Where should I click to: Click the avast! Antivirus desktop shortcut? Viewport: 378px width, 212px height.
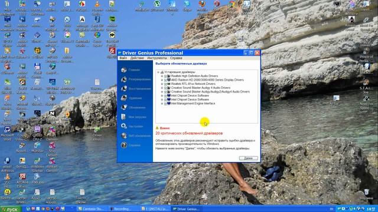coord(7,165)
